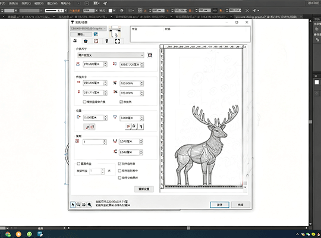Open the Window(W) menu in Illustrator
The width and height of the screenshot is (321, 238).
click(x=52, y=4)
